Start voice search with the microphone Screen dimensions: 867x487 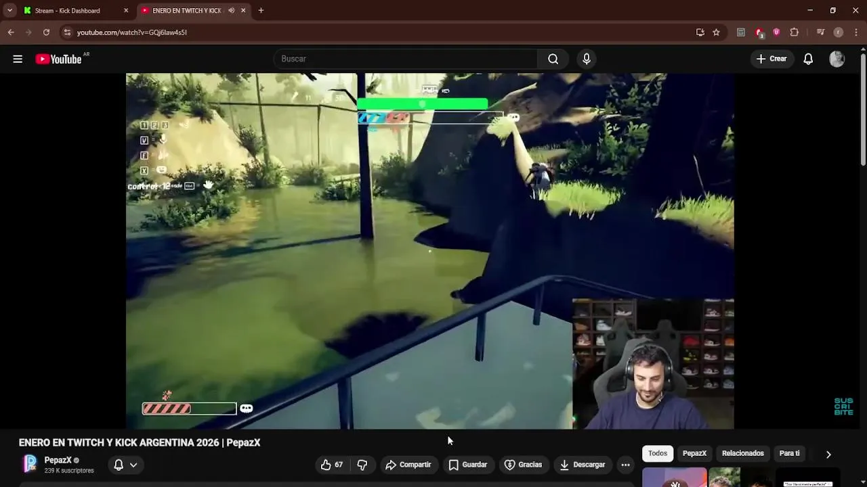pyautogui.click(x=587, y=59)
